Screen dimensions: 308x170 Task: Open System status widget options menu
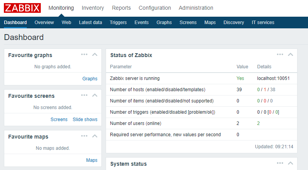280,163
